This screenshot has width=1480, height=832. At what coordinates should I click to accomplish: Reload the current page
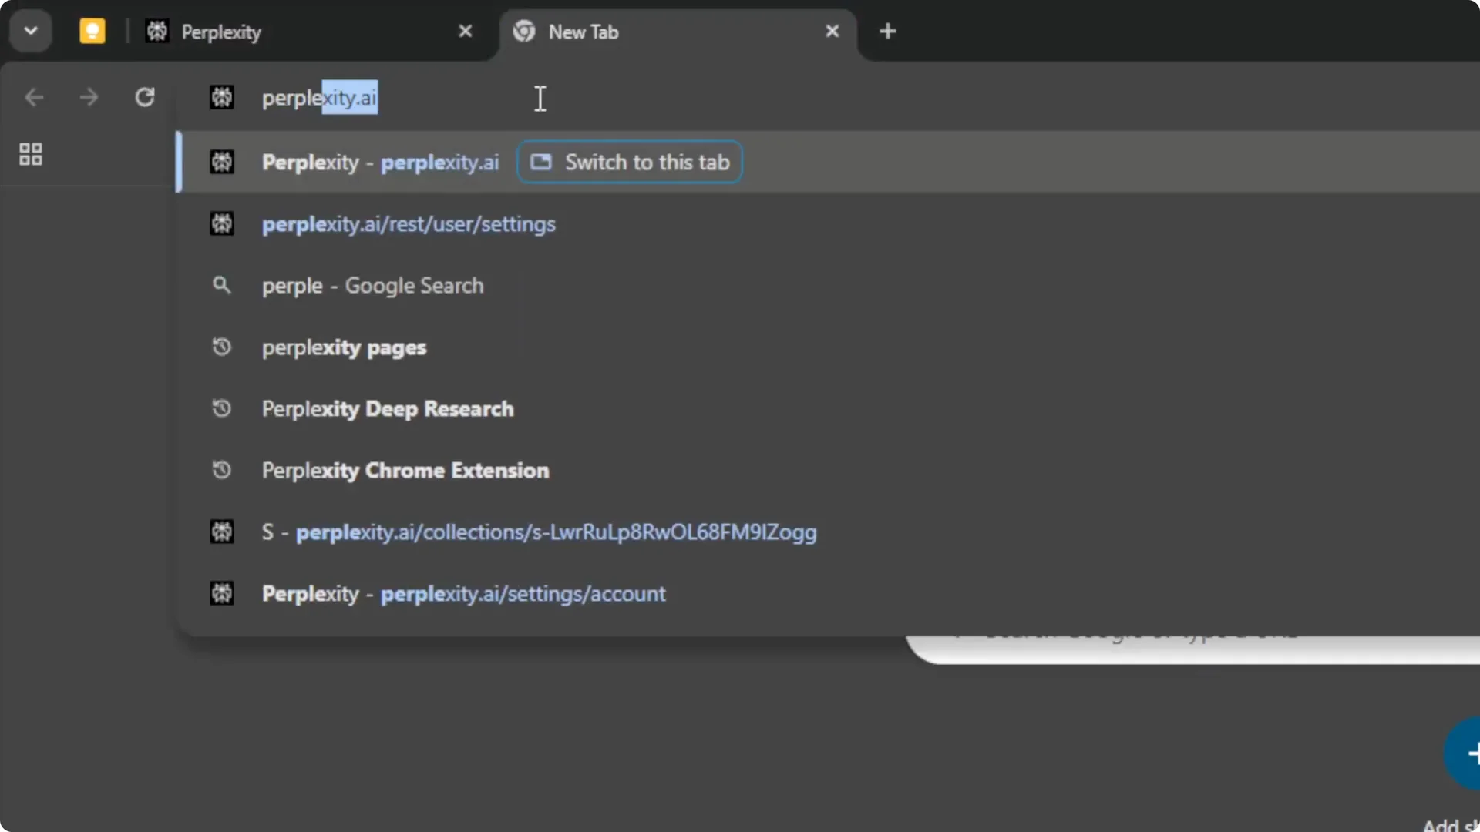coord(145,97)
